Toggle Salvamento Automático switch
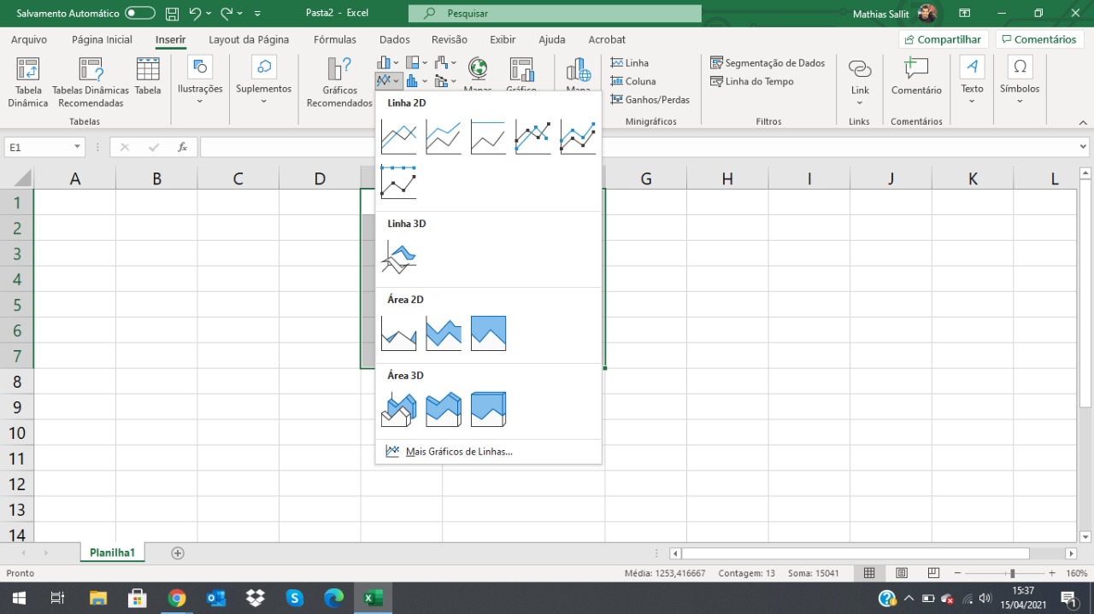 (x=140, y=14)
